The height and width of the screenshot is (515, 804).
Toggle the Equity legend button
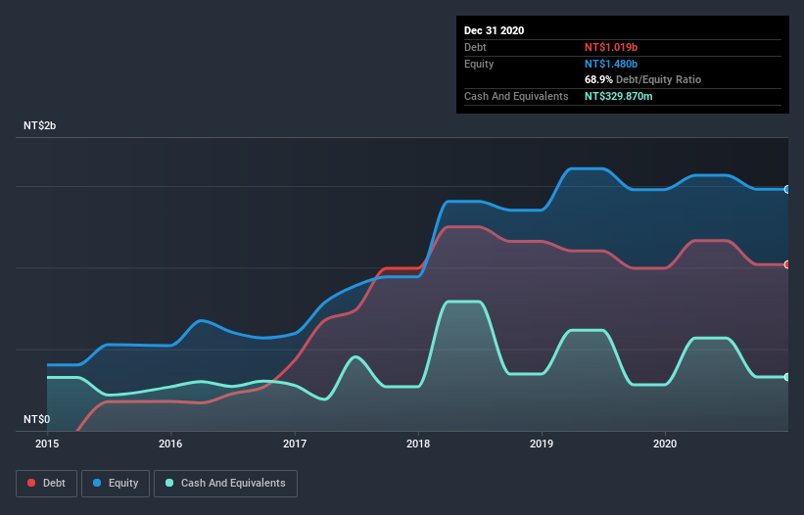point(116,484)
